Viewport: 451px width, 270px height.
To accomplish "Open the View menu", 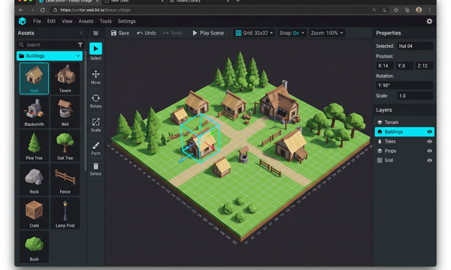I will click(67, 21).
